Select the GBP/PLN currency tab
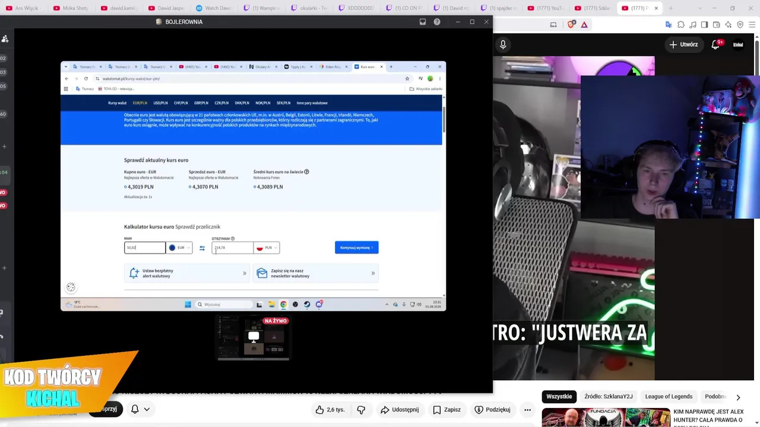The height and width of the screenshot is (427, 760). (x=201, y=103)
